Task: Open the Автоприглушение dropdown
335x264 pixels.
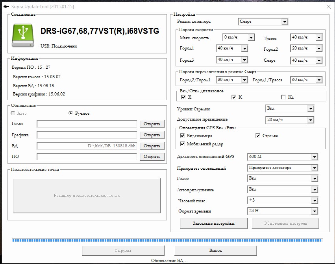Action: pyautogui.click(x=282, y=189)
